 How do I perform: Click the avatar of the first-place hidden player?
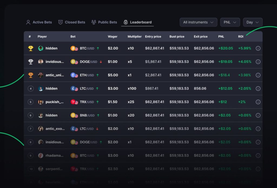point(41,48)
